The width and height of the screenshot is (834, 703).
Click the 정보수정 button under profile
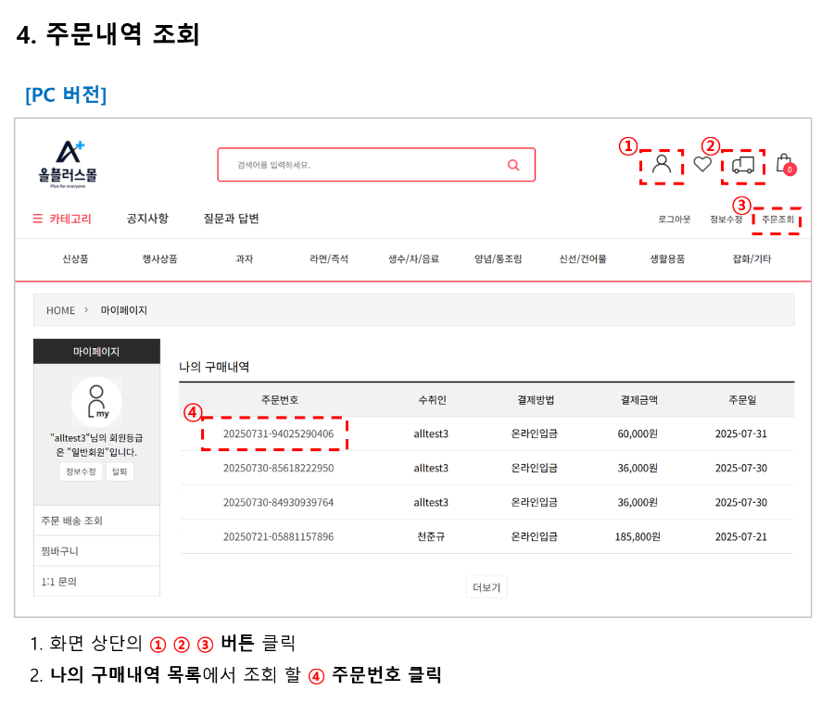(x=81, y=471)
